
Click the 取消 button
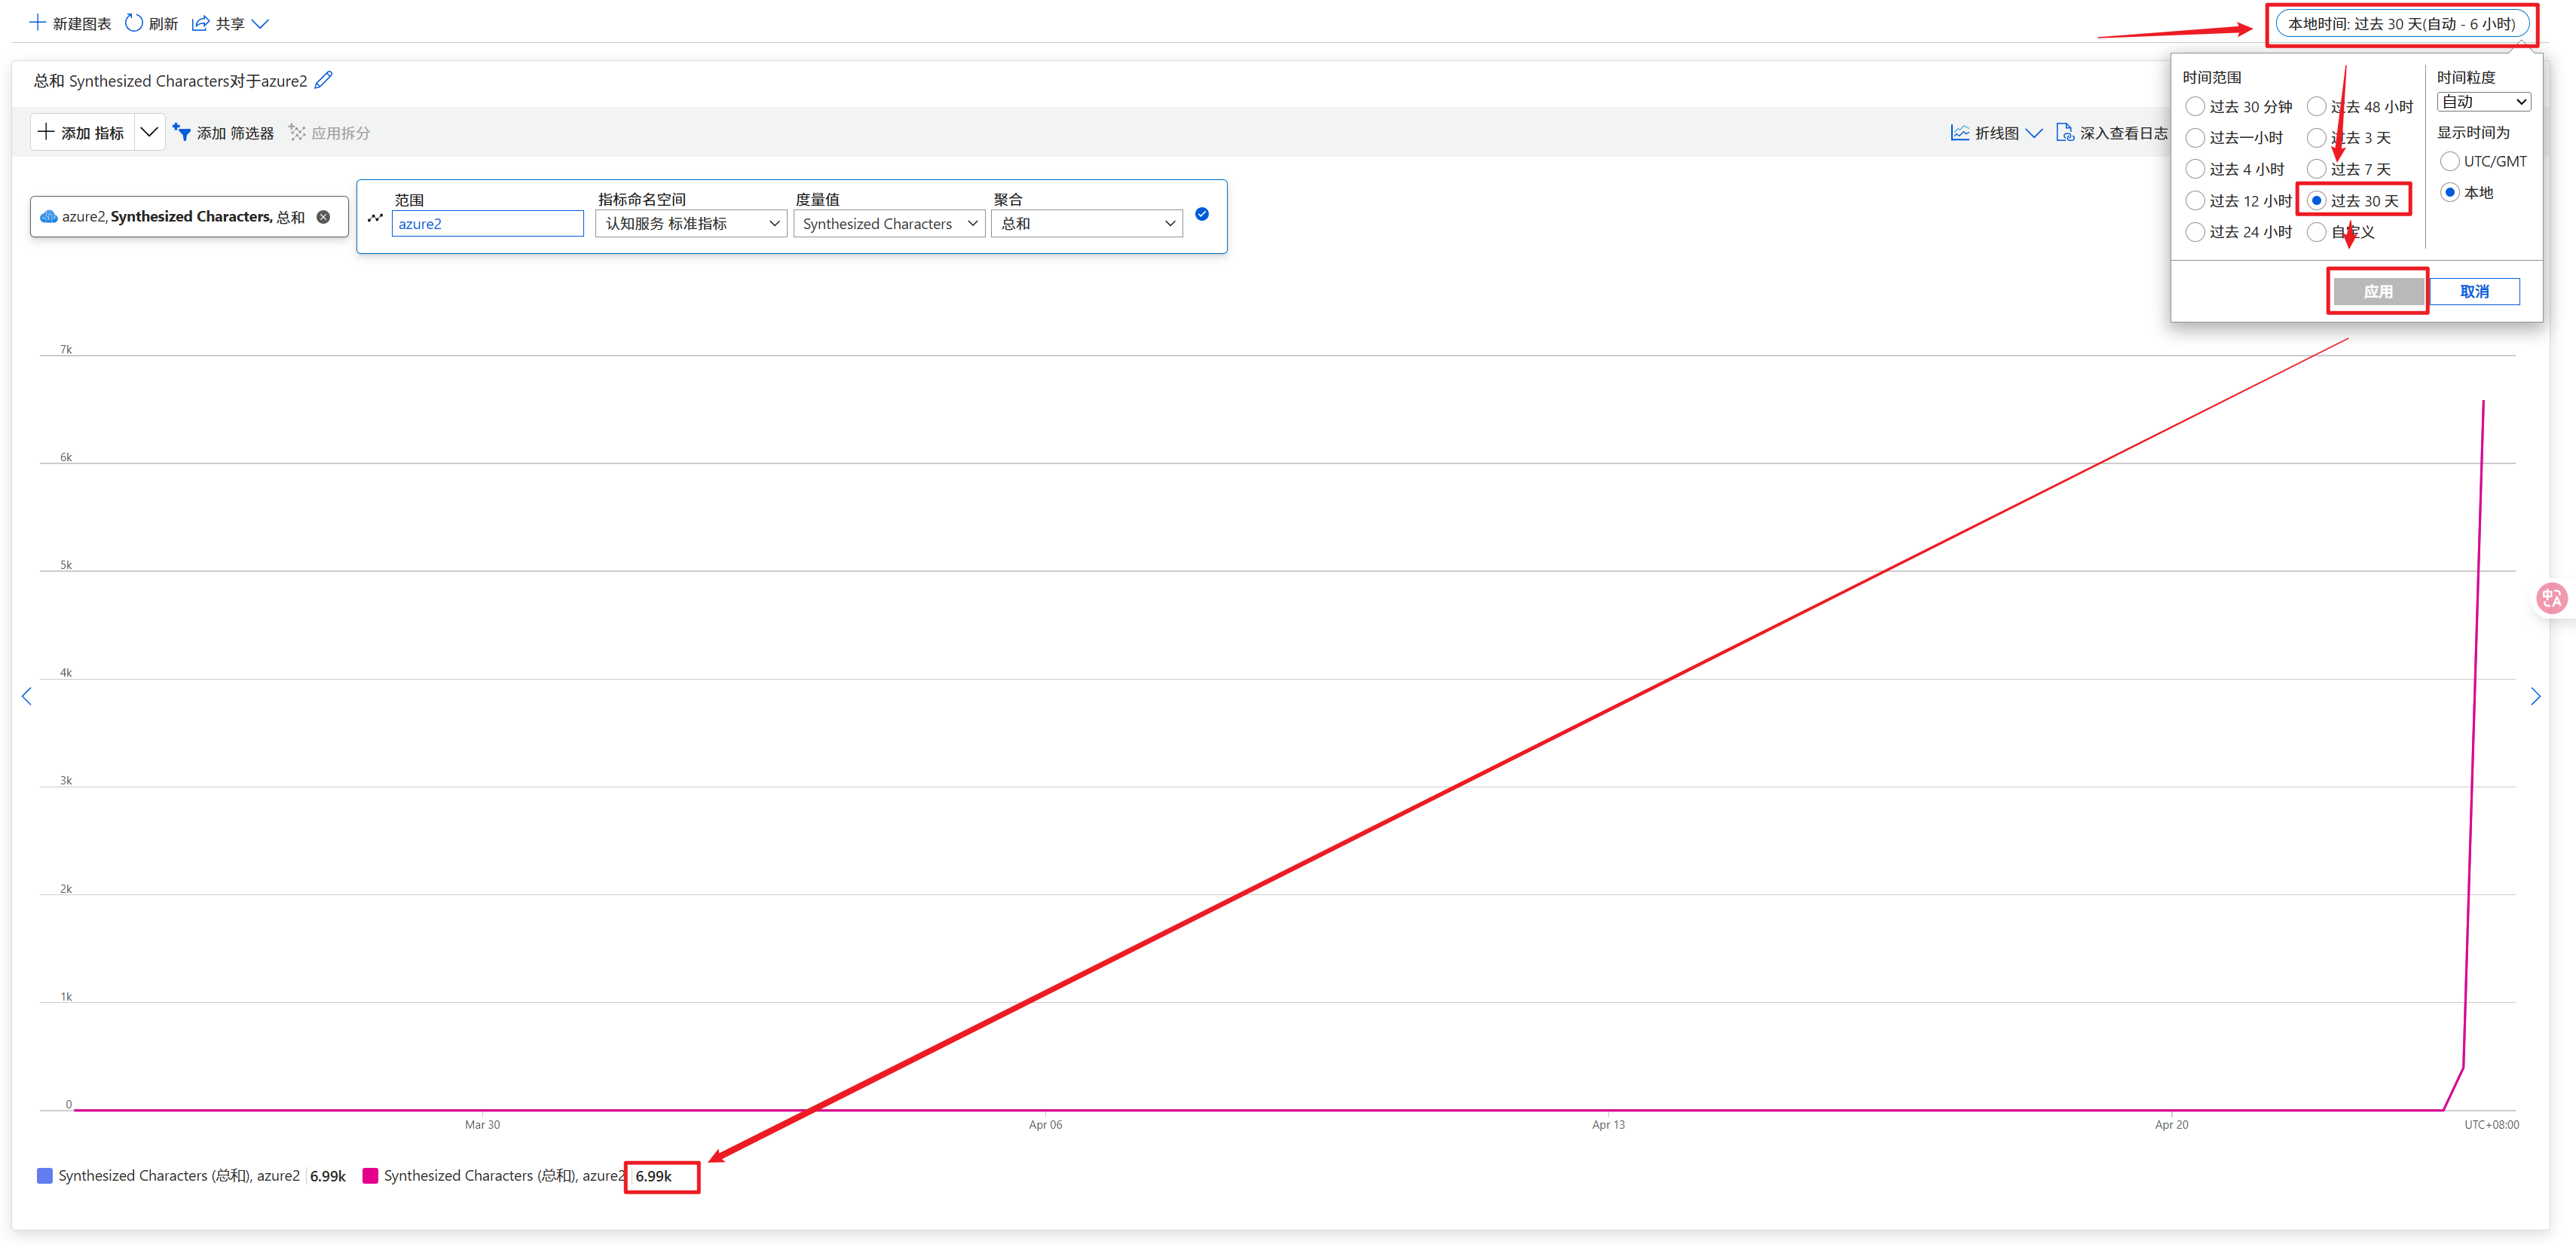click(x=2474, y=292)
